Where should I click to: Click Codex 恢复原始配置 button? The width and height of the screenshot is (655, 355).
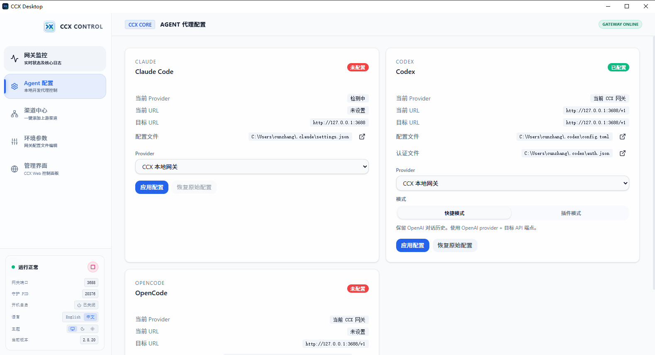click(455, 245)
